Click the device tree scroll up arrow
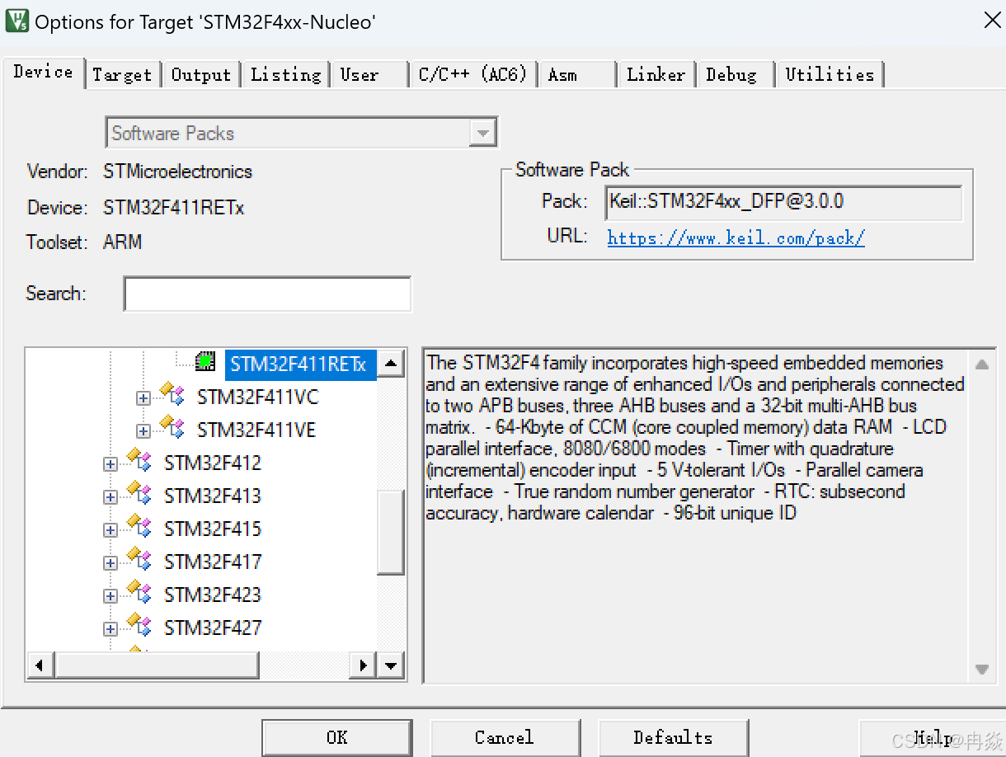Image resolution: width=1006 pixels, height=757 pixels. pos(391,364)
